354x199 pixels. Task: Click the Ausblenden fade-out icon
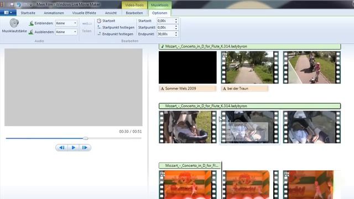pyautogui.click(x=31, y=32)
